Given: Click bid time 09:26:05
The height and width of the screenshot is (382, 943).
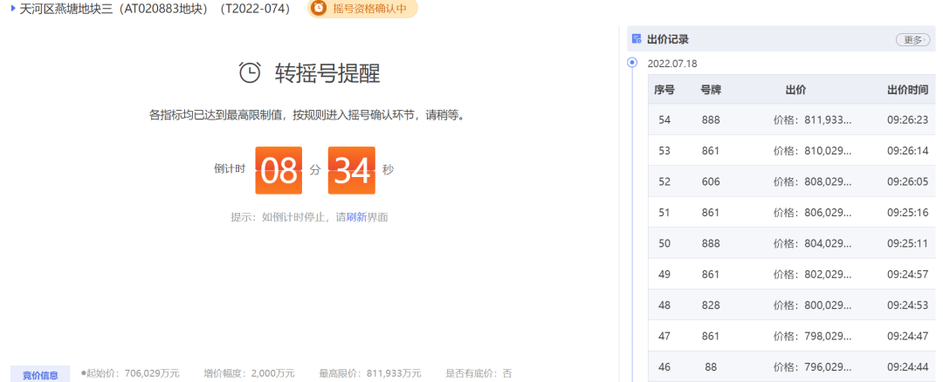Looking at the screenshot, I should [x=907, y=181].
